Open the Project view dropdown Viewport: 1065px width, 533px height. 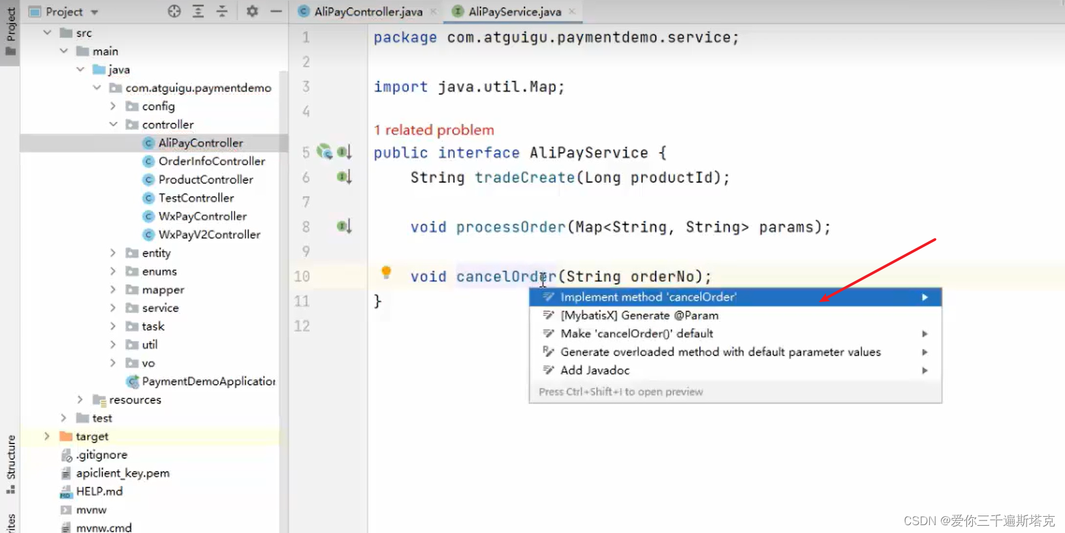[x=94, y=12]
